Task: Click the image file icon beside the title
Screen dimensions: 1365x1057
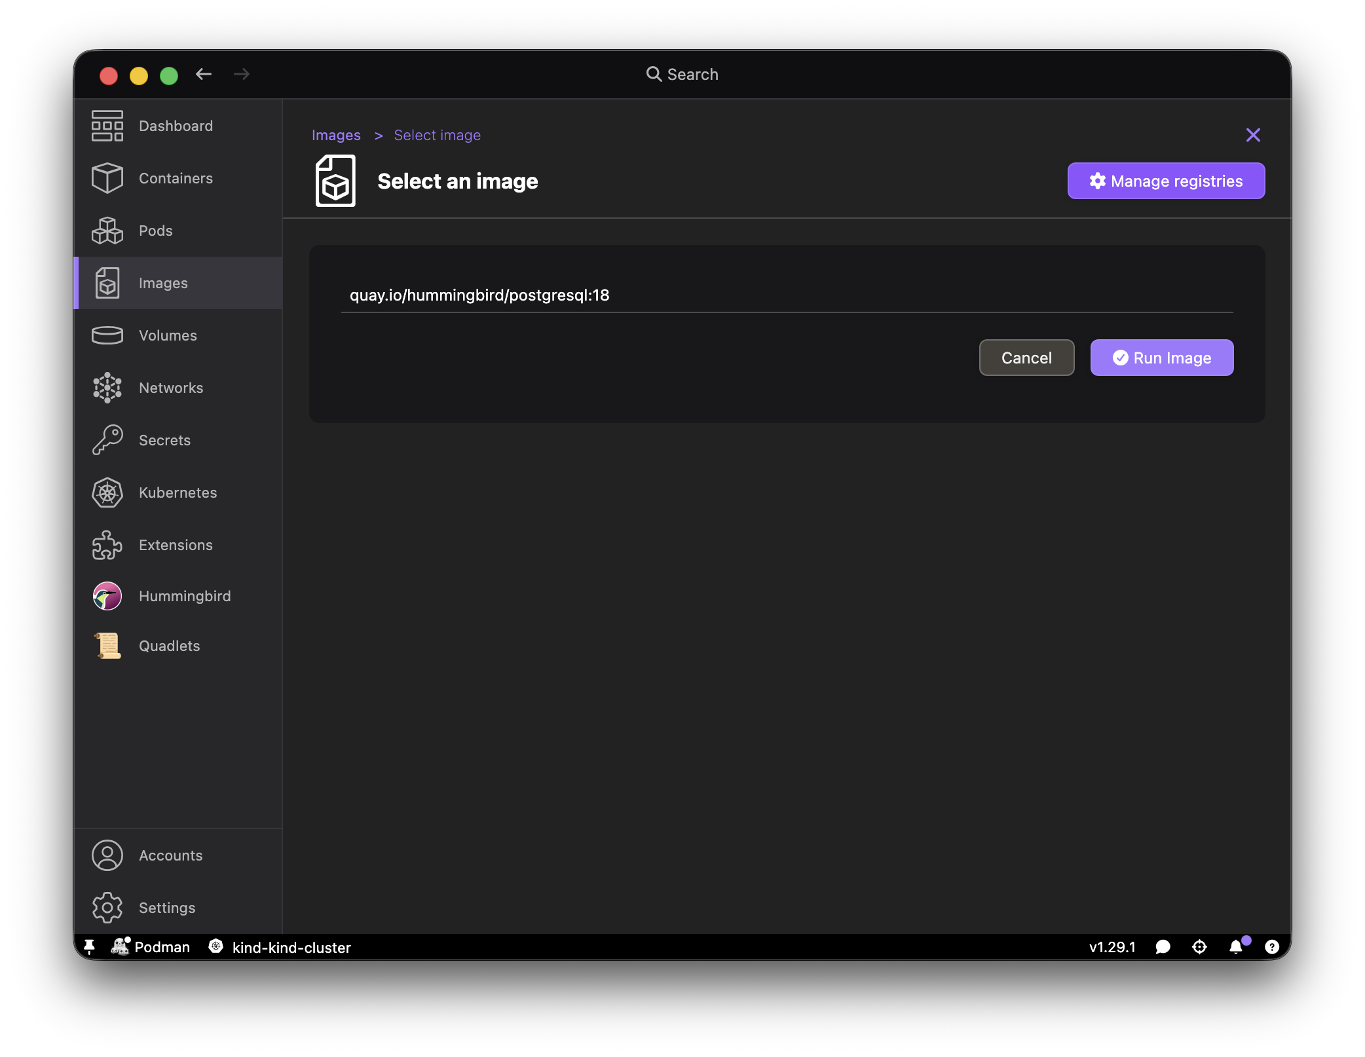Action: 335,181
